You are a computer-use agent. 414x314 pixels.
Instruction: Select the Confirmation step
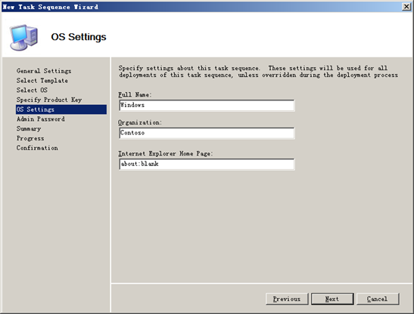[37, 148]
